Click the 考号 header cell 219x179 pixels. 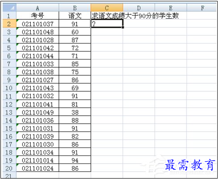coord(37,16)
